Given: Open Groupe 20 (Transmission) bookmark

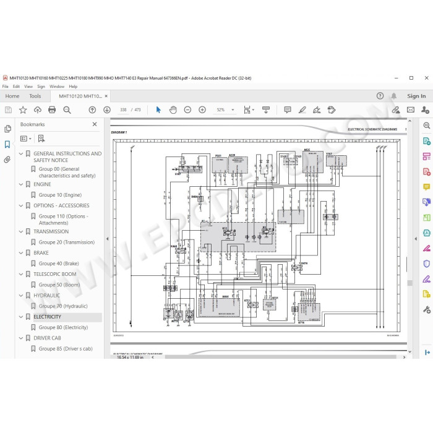Looking at the screenshot, I should (x=67, y=242).
